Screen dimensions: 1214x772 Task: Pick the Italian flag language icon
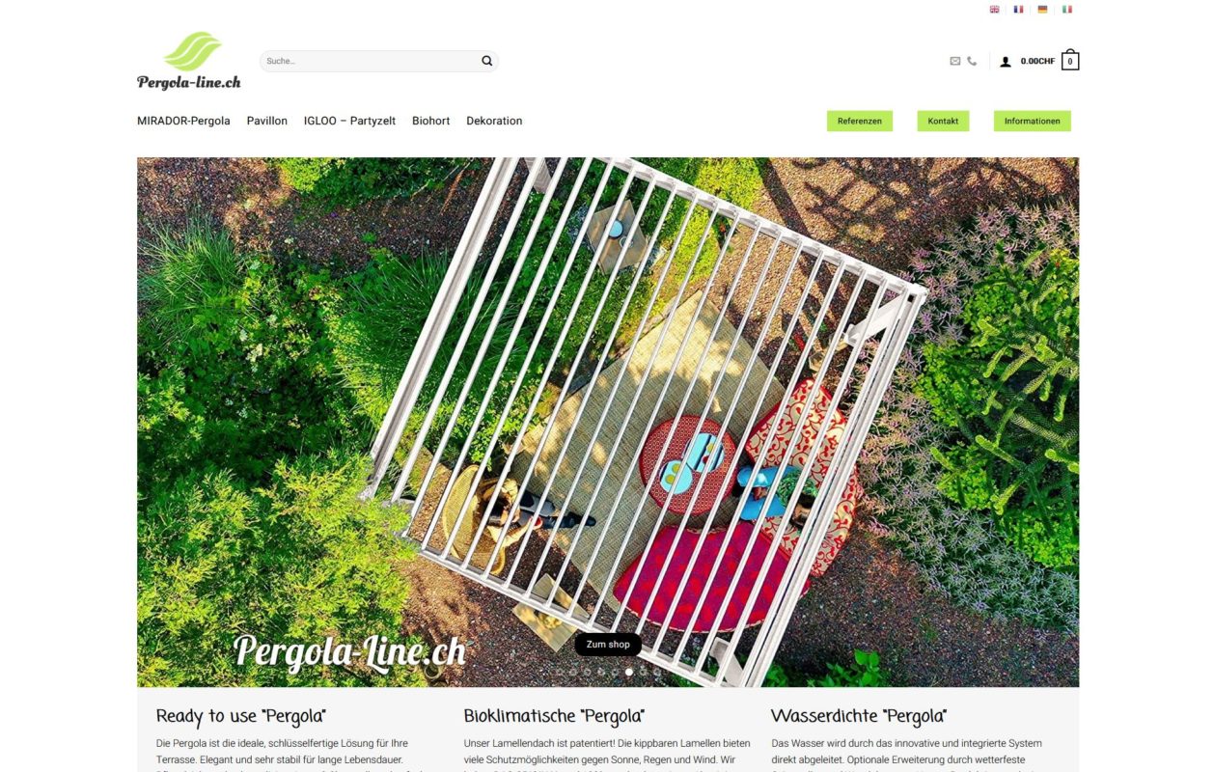1067,10
